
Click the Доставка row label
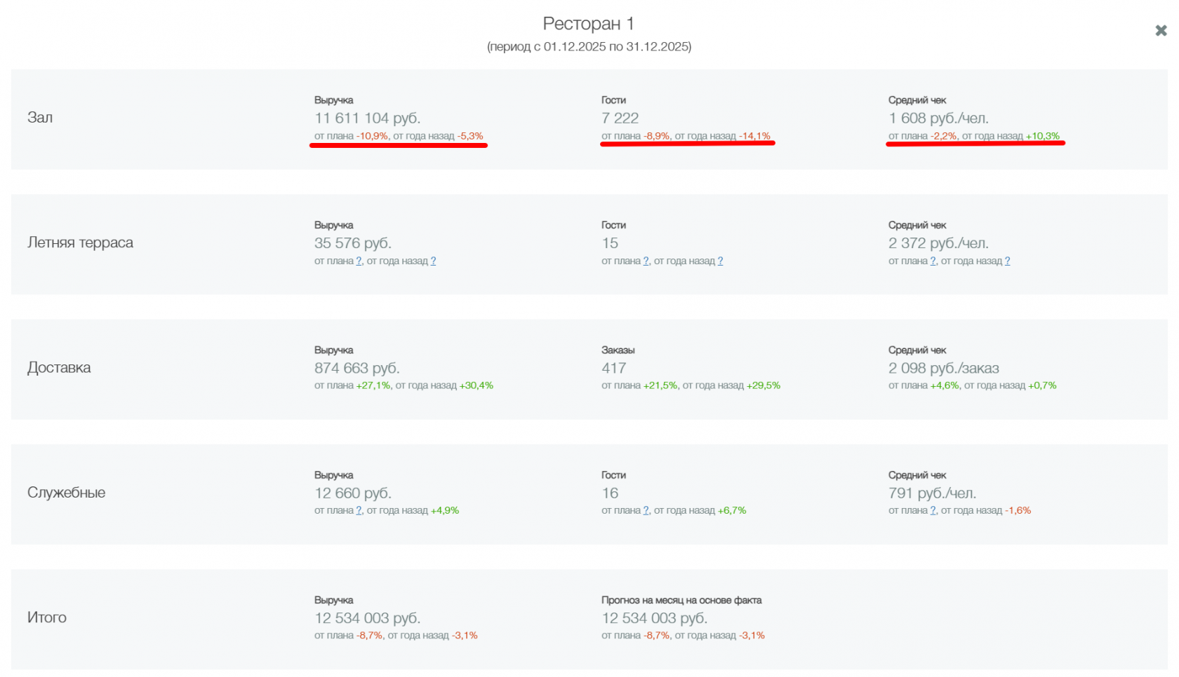coord(59,368)
